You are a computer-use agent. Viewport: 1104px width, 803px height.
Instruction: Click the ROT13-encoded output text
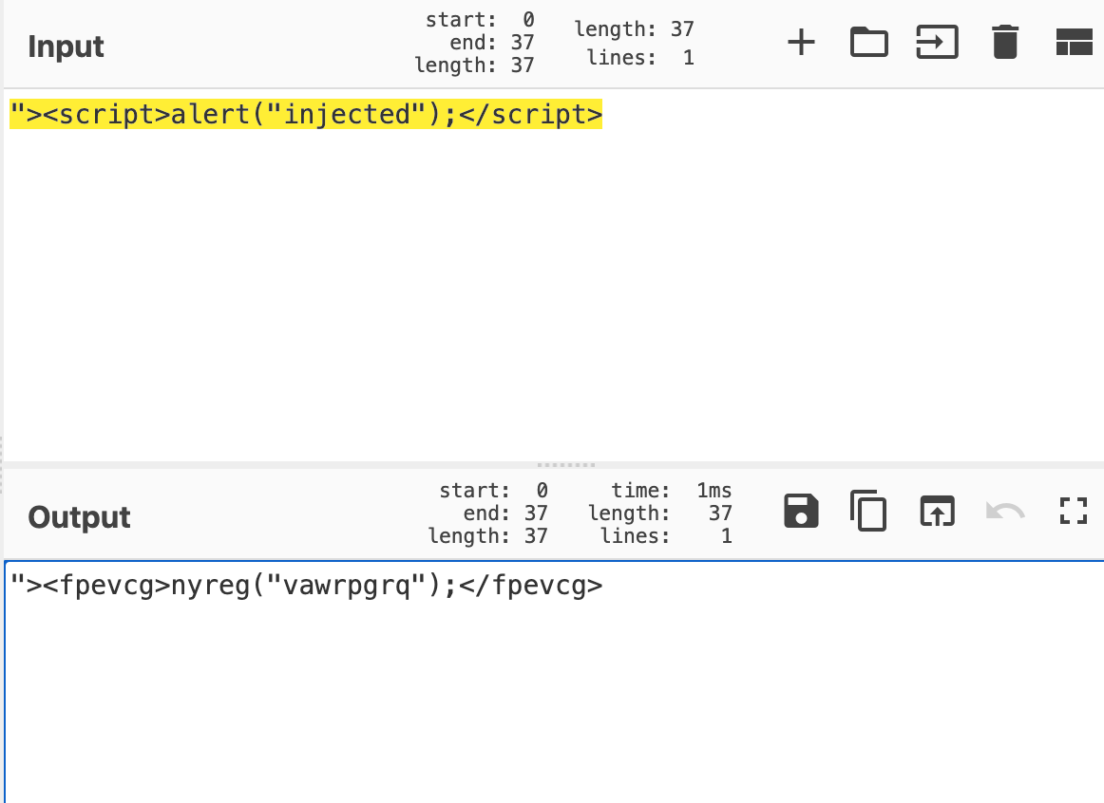click(304, 585)
